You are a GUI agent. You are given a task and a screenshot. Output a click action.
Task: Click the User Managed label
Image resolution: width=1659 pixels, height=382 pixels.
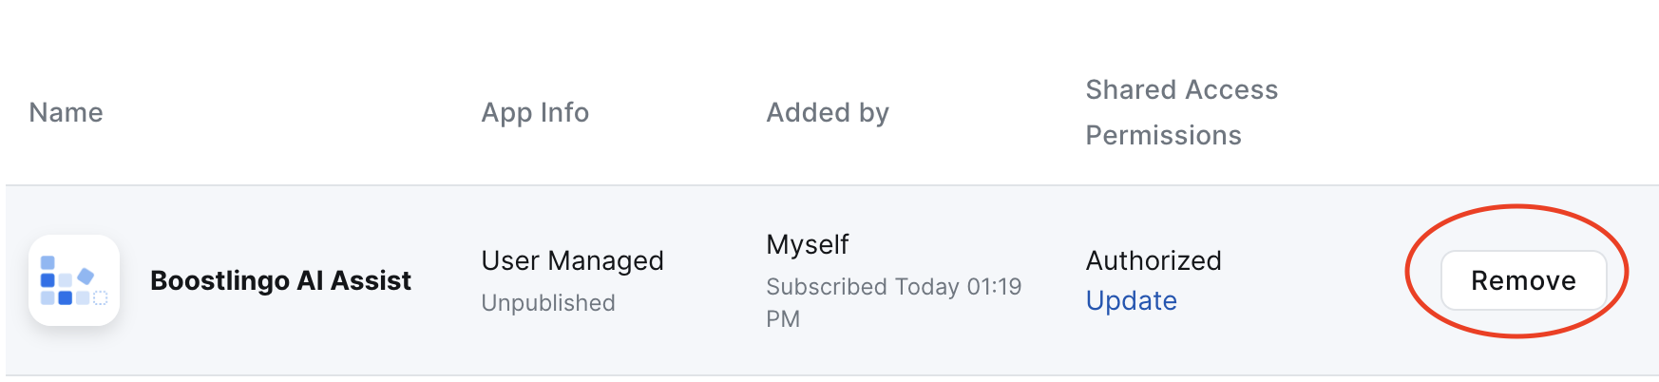572,260
